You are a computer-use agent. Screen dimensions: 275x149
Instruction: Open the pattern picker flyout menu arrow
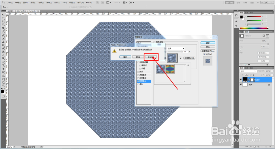coord(188,65)
